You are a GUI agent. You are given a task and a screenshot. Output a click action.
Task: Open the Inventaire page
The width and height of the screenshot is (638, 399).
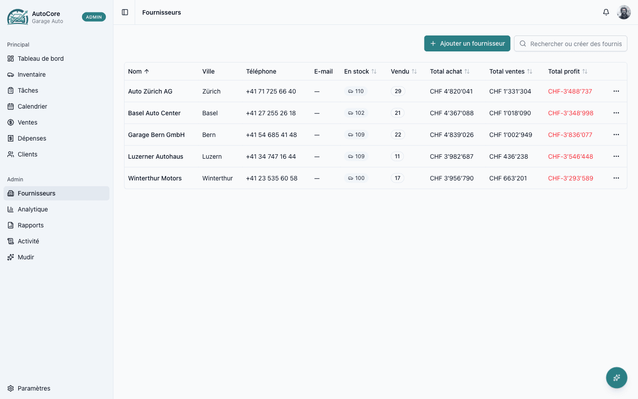31,74
